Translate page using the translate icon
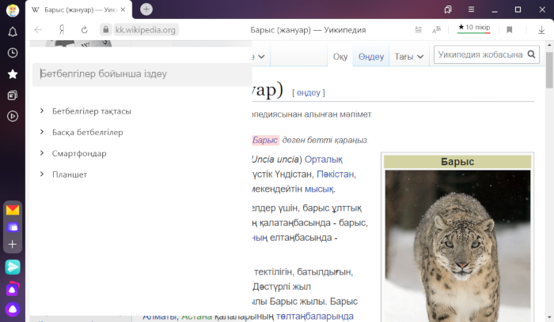554x322 pixels. (436, 30)
